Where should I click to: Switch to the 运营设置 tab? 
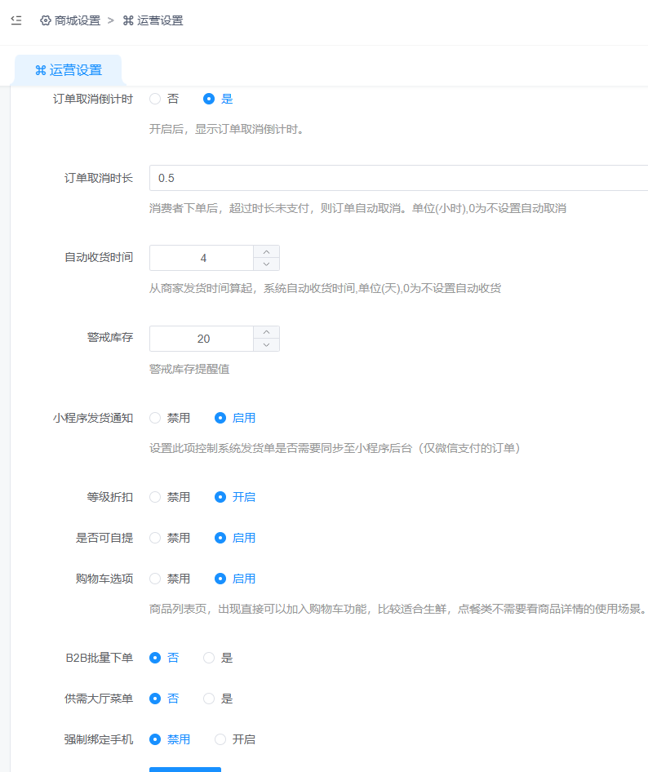click(x=69, y=70)
